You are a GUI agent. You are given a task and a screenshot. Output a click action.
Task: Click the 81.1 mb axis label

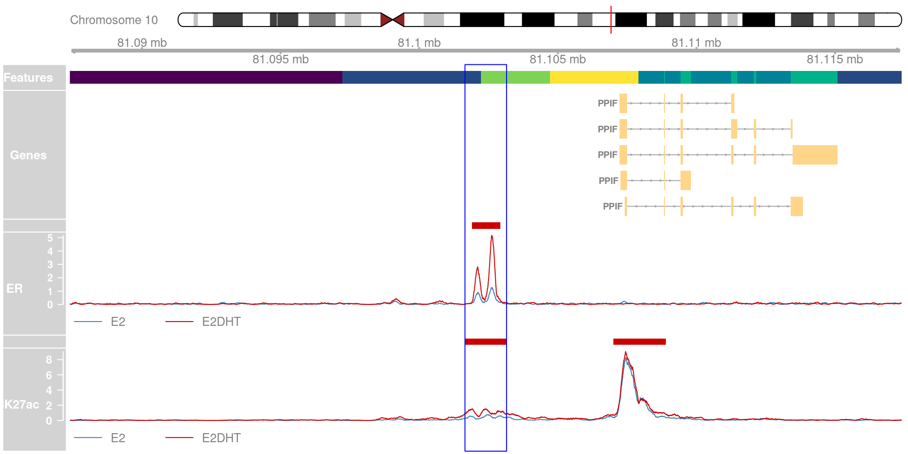[419, 43]
